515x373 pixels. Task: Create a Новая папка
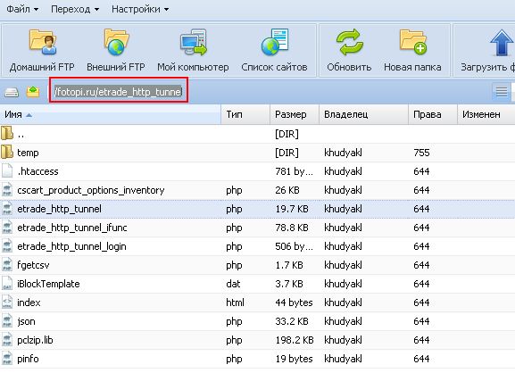[412, 51]
